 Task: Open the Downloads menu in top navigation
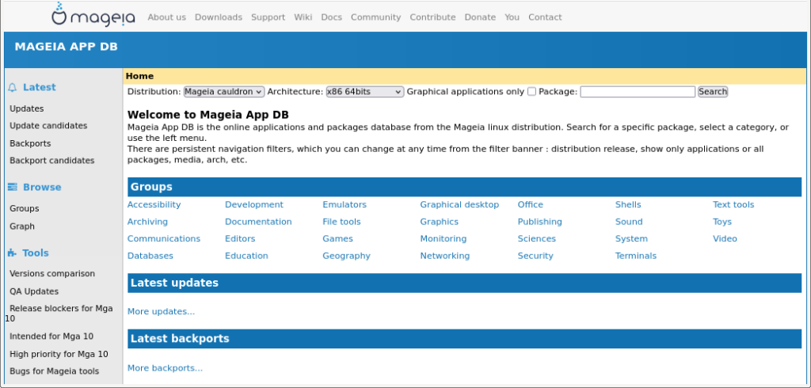tap(219, 17)
